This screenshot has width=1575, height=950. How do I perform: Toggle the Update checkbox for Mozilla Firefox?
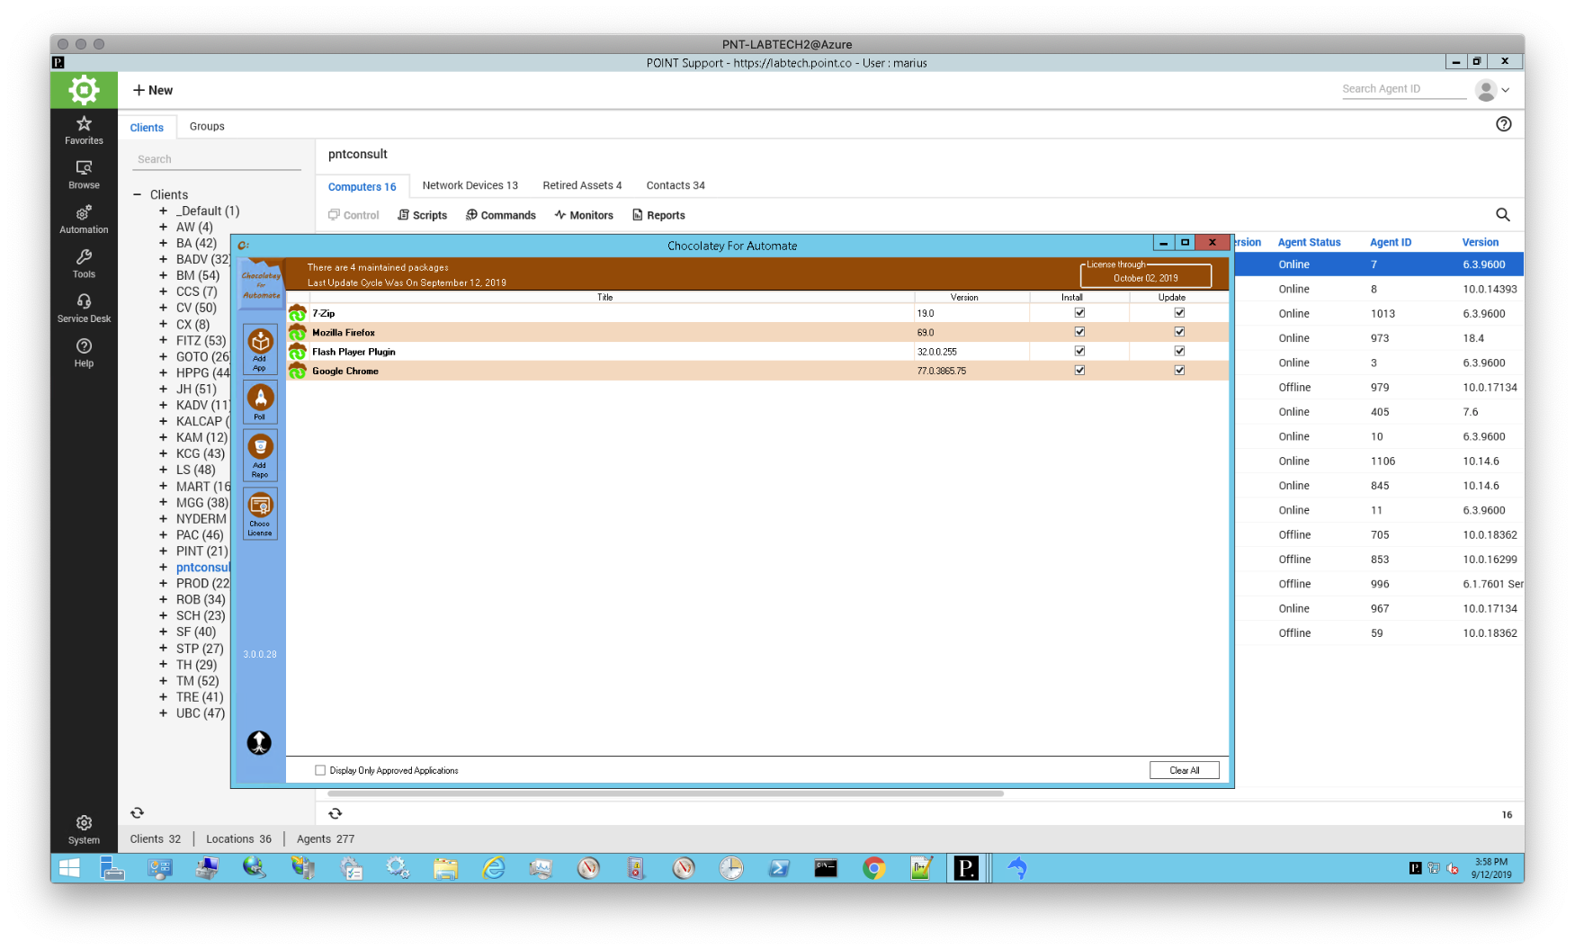pos(1179,332)
